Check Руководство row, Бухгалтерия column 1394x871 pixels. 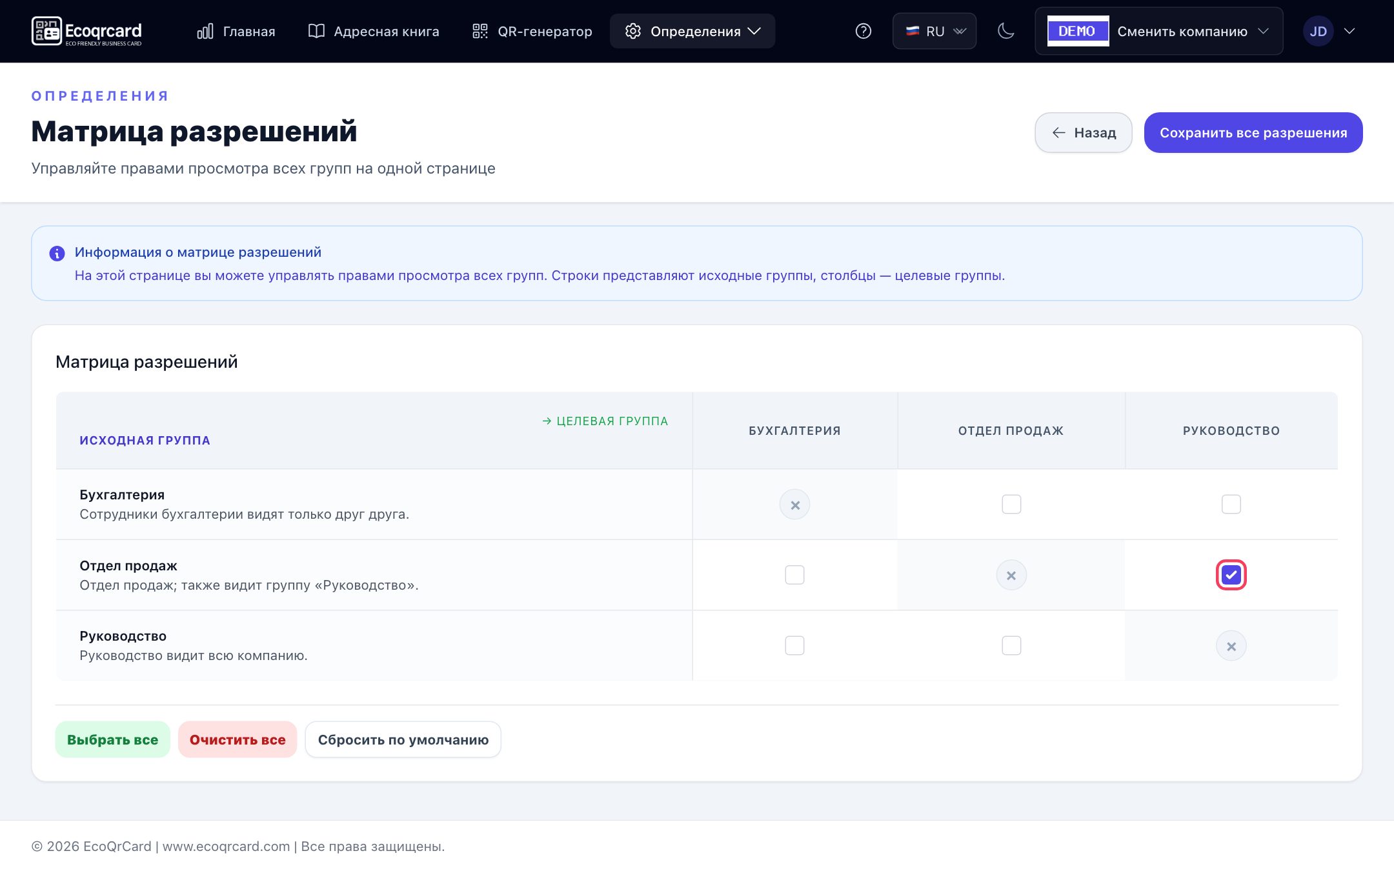[x=794, y=645]
